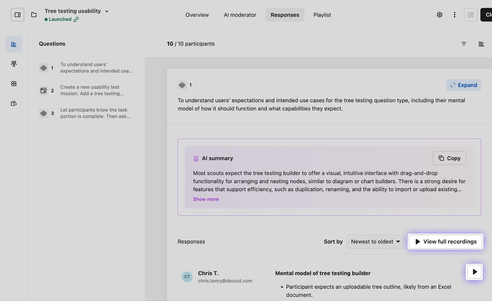Open settings gear icon
492x301 pixels.
pos(439,15)
